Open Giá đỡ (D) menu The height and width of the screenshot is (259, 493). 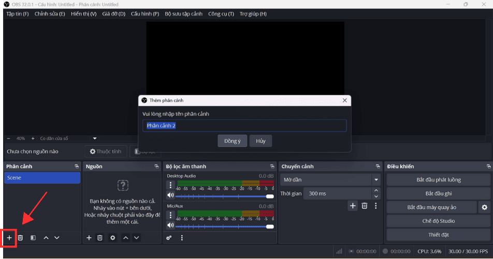click(x=113, y=14)
